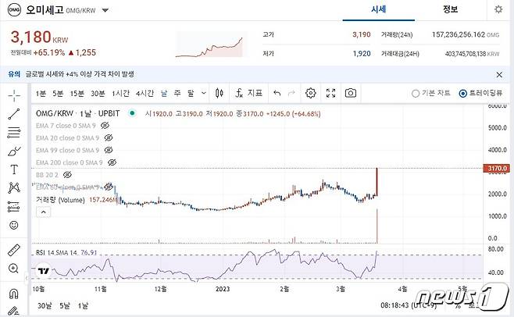Select the 주 weekly interval
Viewport: 514px width, 317px height.
pos(177,94)
